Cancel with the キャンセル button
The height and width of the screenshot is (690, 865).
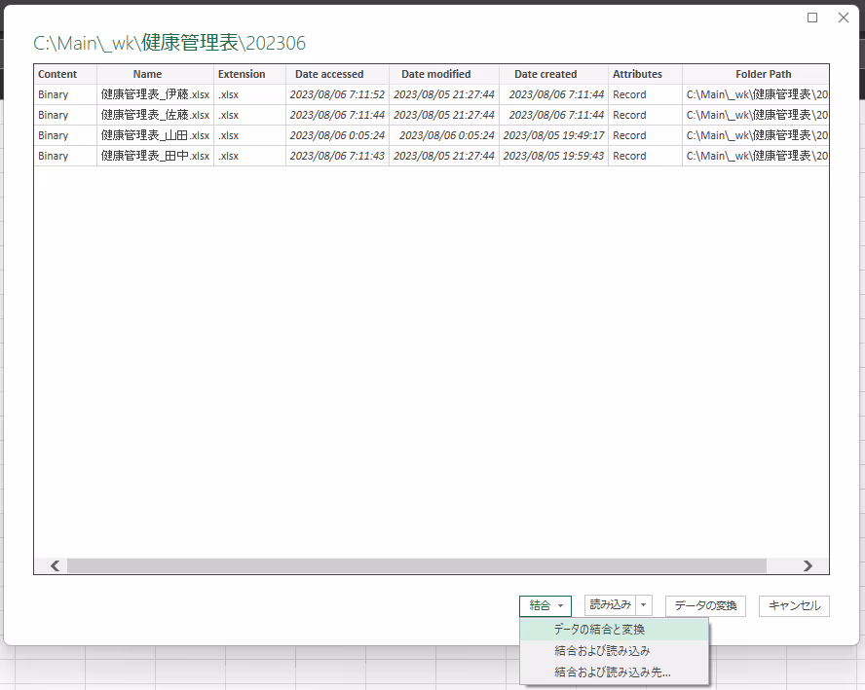point(795,605)
